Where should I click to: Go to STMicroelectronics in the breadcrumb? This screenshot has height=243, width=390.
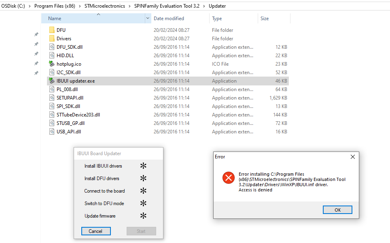[x=105, y=6]
